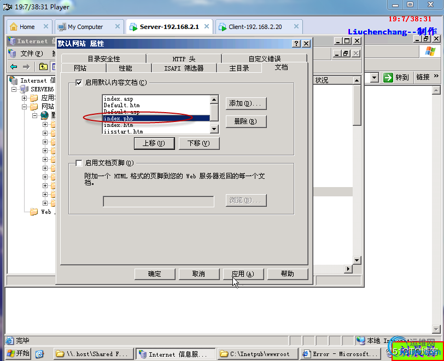Click the Internet Explorer quick launch icon
Screen dimensions: 444x361
tap(39, 354)
